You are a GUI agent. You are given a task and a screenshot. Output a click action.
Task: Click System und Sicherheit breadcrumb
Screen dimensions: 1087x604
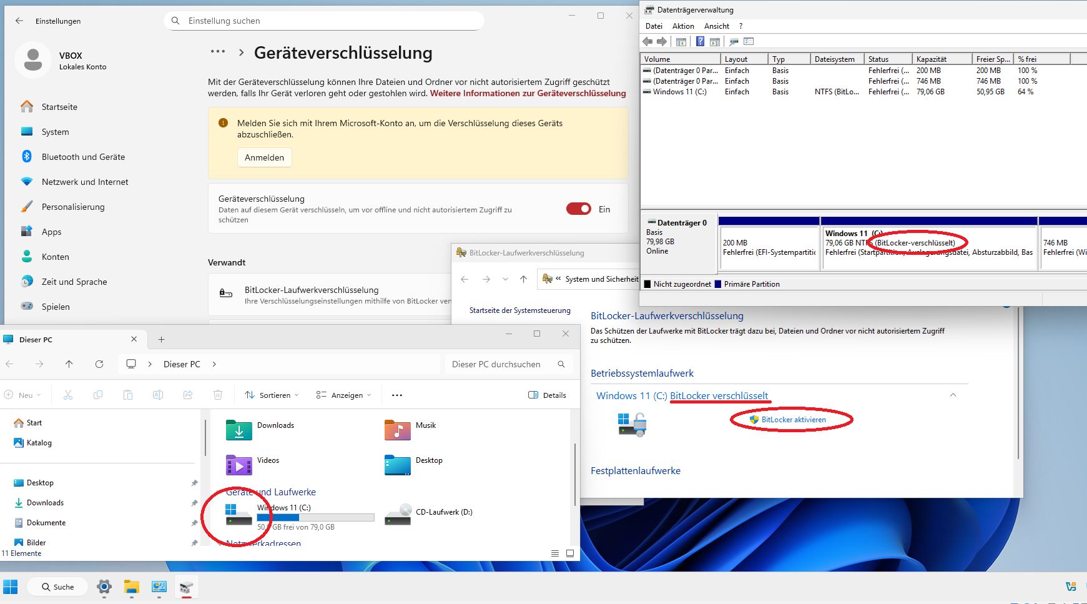click(x=602, y=279)
